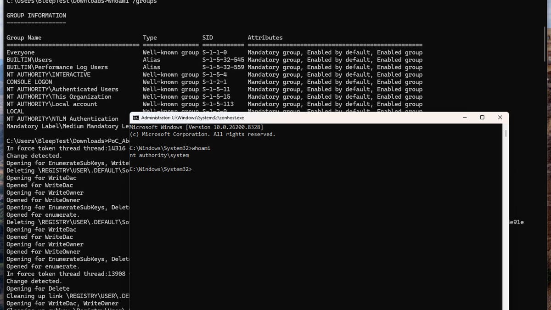Select "NT AUTHORITY\NTLM Authentication" group name
This screenshot has width=551, height=310.
62,118
